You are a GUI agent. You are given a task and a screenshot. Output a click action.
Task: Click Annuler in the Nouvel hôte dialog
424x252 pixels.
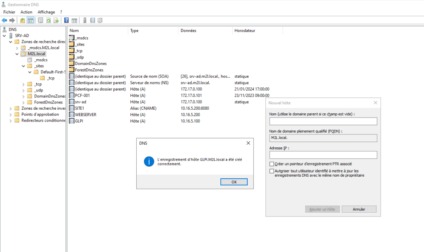(359, 209)
